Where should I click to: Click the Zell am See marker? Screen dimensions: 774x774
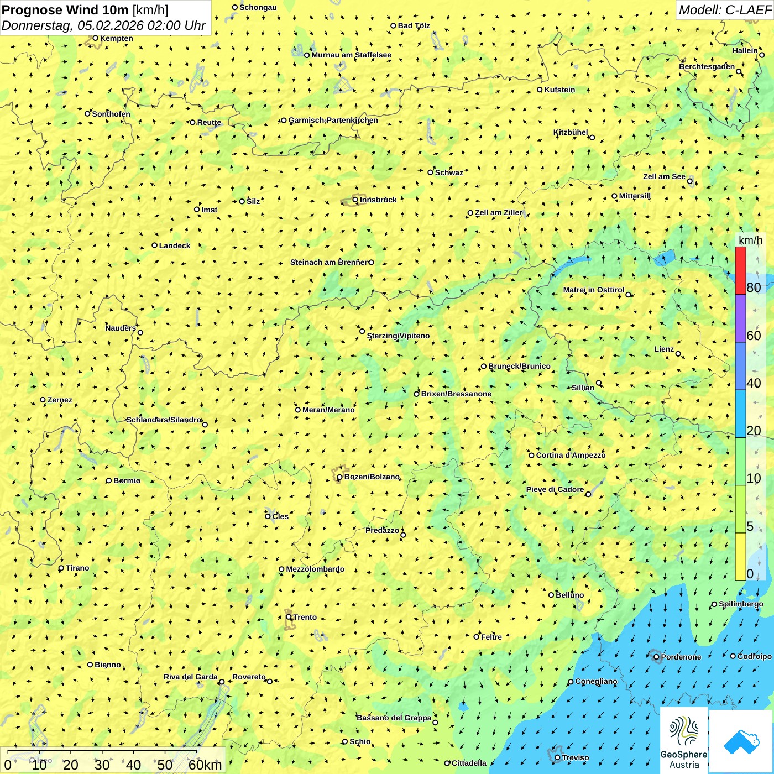pos(690,181)
